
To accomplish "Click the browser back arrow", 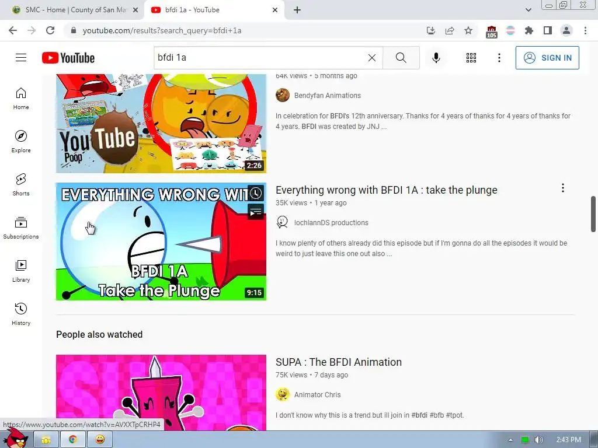I will click(x=13, y=30).
